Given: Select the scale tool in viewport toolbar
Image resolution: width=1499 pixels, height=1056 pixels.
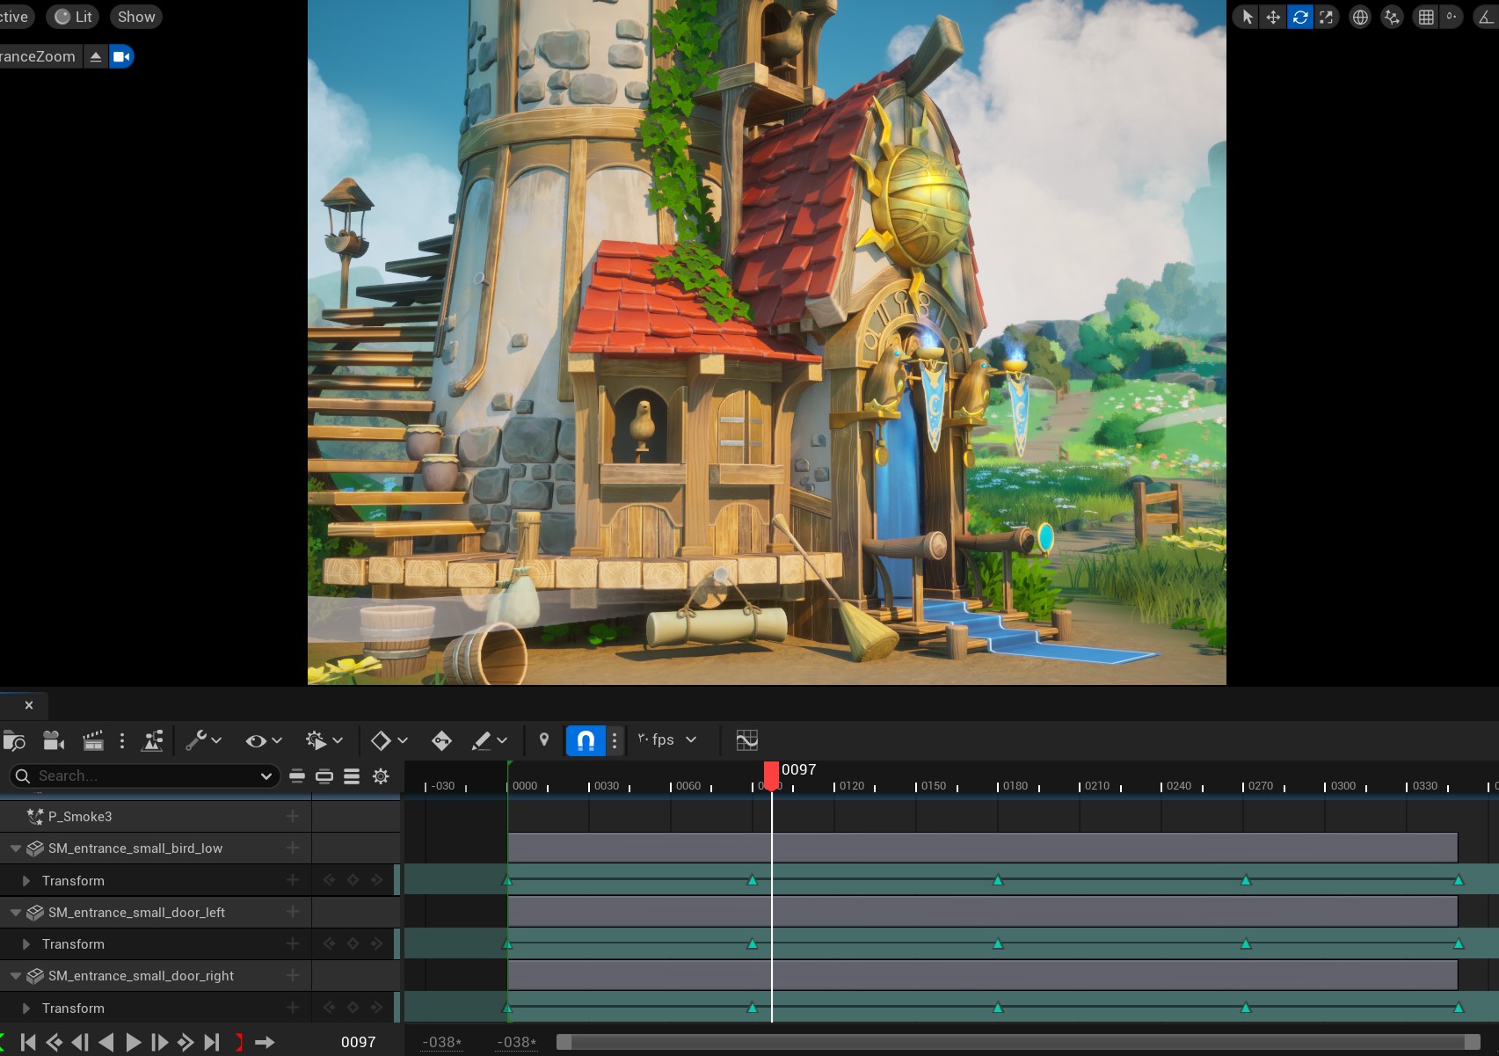Looking at the screenshot, I should tap(1326, 17).
